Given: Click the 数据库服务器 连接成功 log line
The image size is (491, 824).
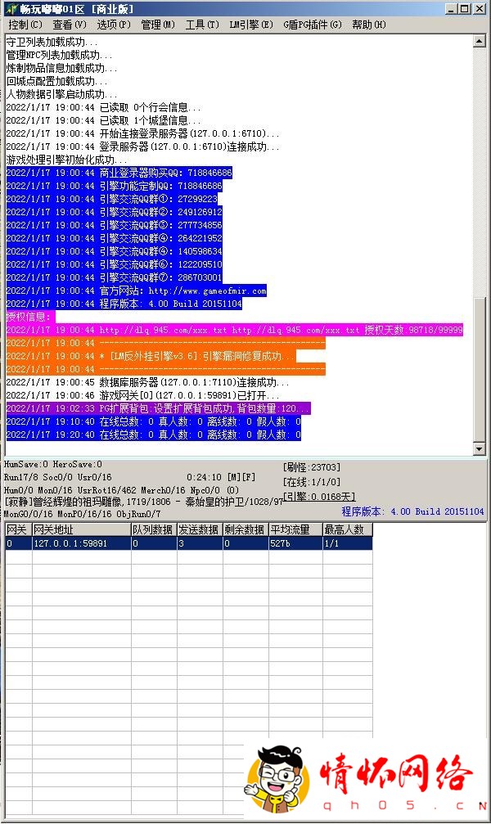Looking at the screenshot, I should click(147, 382).
